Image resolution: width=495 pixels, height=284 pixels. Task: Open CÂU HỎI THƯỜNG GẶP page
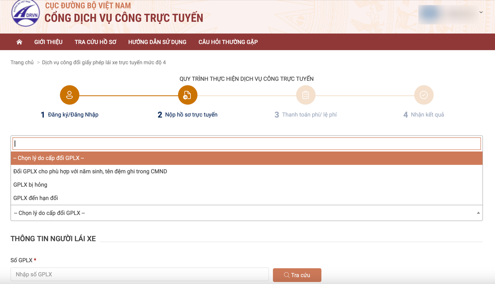point(228,42)
